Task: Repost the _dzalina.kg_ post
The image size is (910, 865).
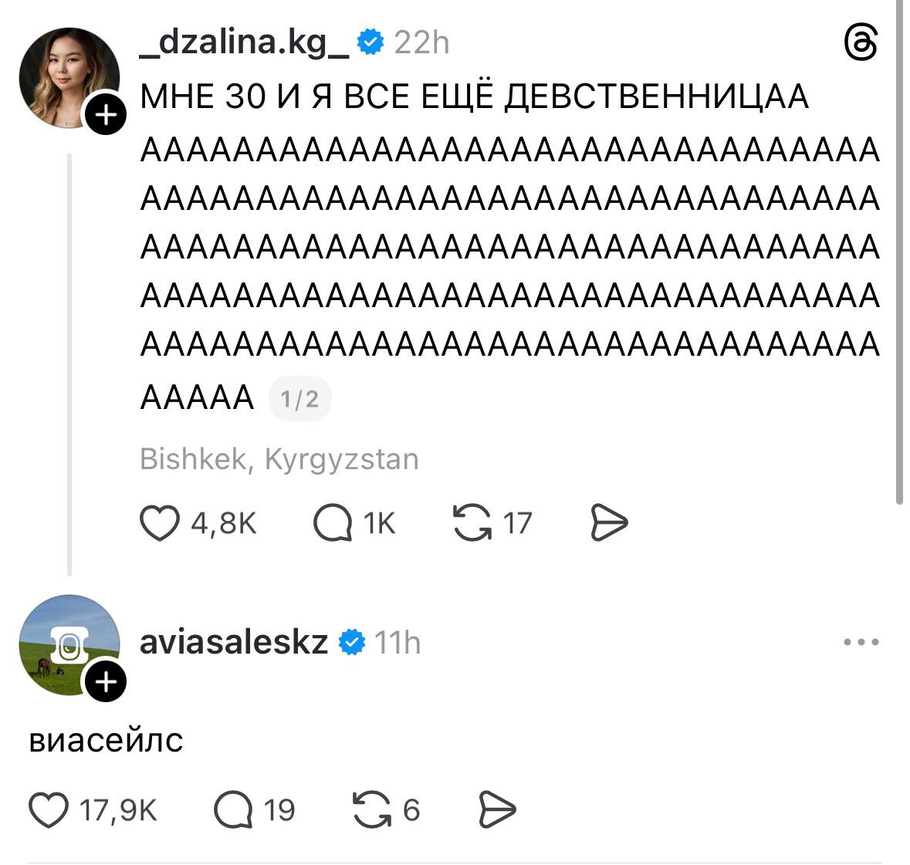Action: pyautogui.click(x=472, y=523)
